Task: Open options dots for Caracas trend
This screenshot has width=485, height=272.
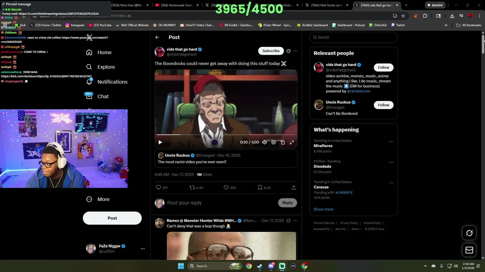Action: [x=391, y=183]
